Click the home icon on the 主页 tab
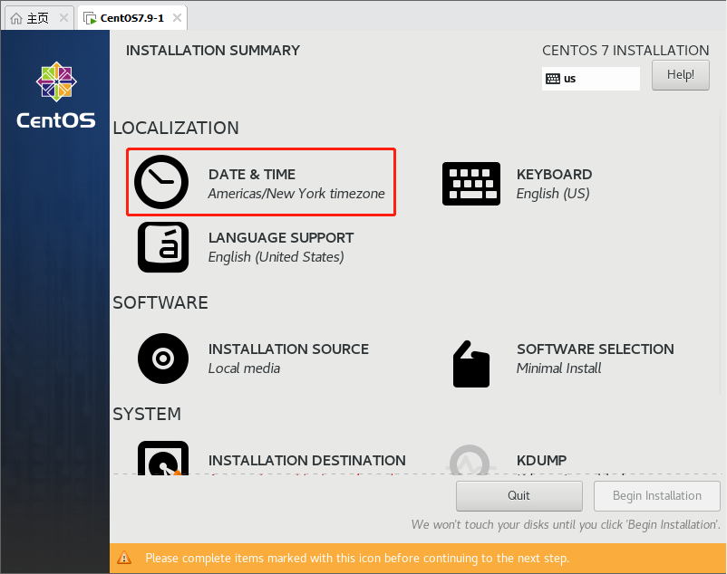 click(x=16, y=18)
